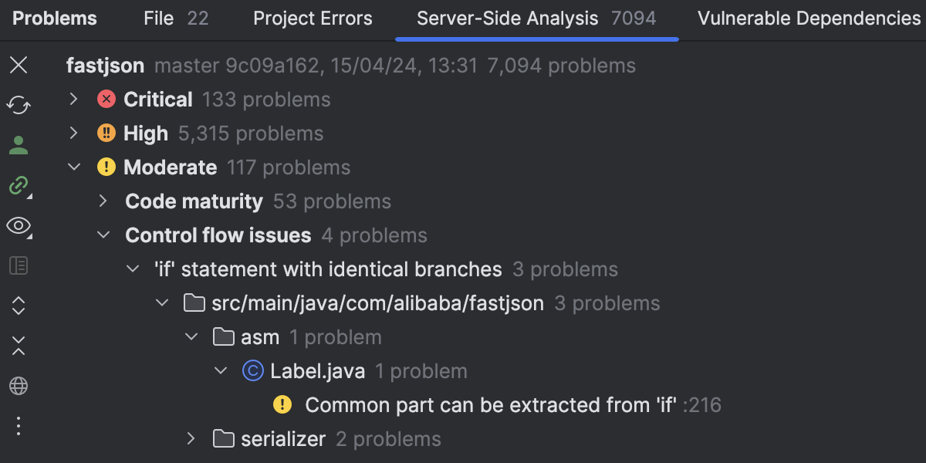This screenshot has width=926, height=463.
Task: Click the refresh analysis results icon
Action: 19,104
